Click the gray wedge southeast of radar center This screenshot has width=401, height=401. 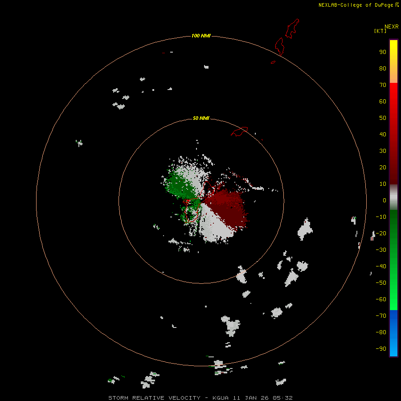tap(215, 225)
